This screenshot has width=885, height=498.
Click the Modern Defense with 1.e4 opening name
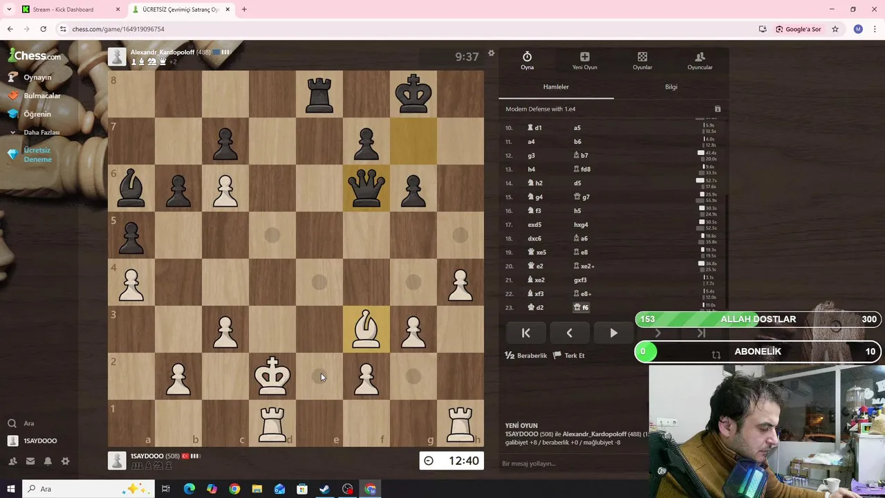pyautogui.click(x=541, y=109)
